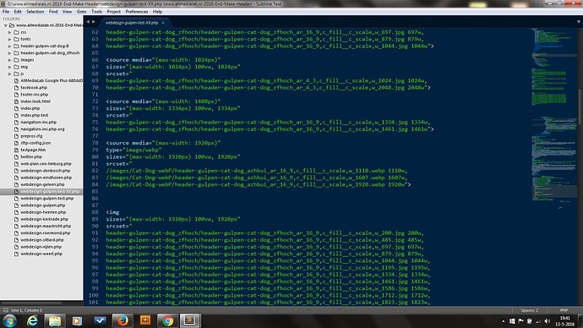The image size is (583, 328).
Task: Open Firefox from taskbar
Action: 123,320
